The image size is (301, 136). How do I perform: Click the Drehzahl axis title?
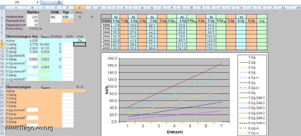175,132
